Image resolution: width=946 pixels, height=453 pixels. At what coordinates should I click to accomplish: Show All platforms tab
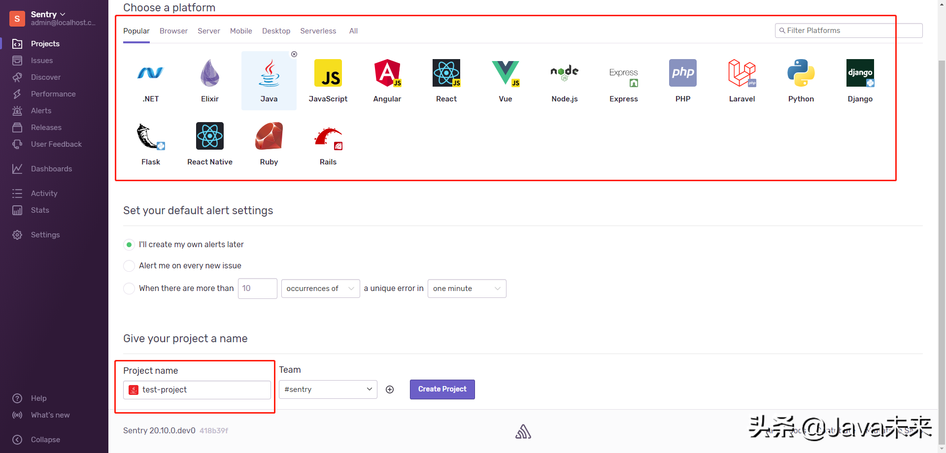click(353, 31)
